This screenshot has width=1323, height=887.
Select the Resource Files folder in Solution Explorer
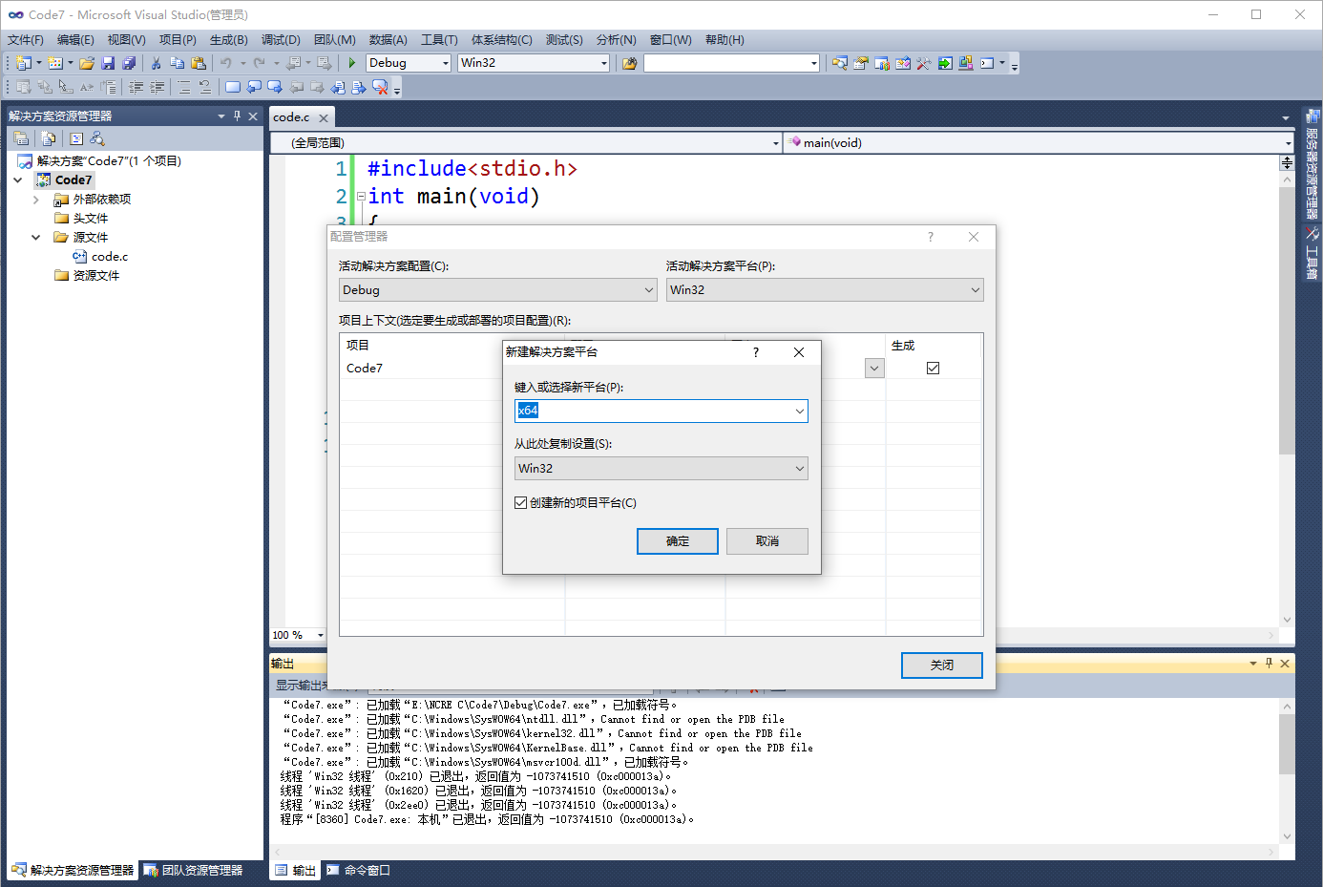pos(88,275)
